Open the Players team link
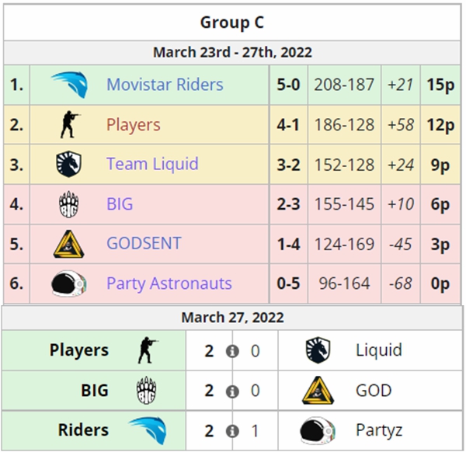Viewport: 466px width, 452px height. (133, 125)
